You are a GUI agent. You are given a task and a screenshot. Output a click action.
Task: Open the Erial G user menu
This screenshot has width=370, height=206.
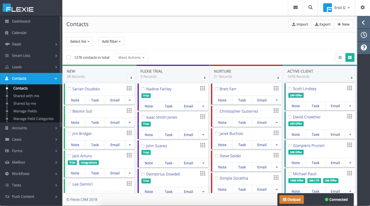click(337, 8)
